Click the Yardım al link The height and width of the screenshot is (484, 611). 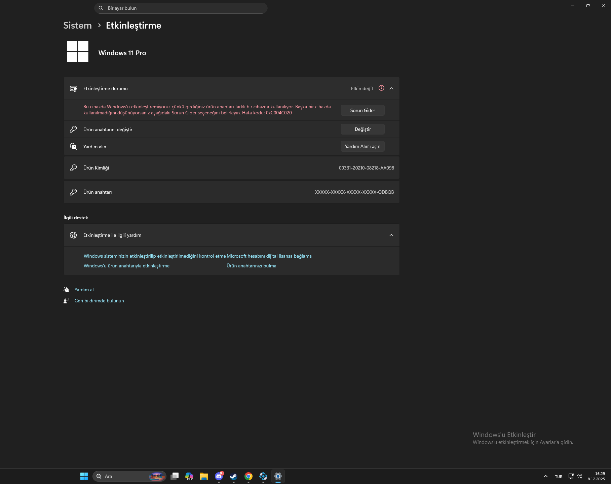(84, 290)
